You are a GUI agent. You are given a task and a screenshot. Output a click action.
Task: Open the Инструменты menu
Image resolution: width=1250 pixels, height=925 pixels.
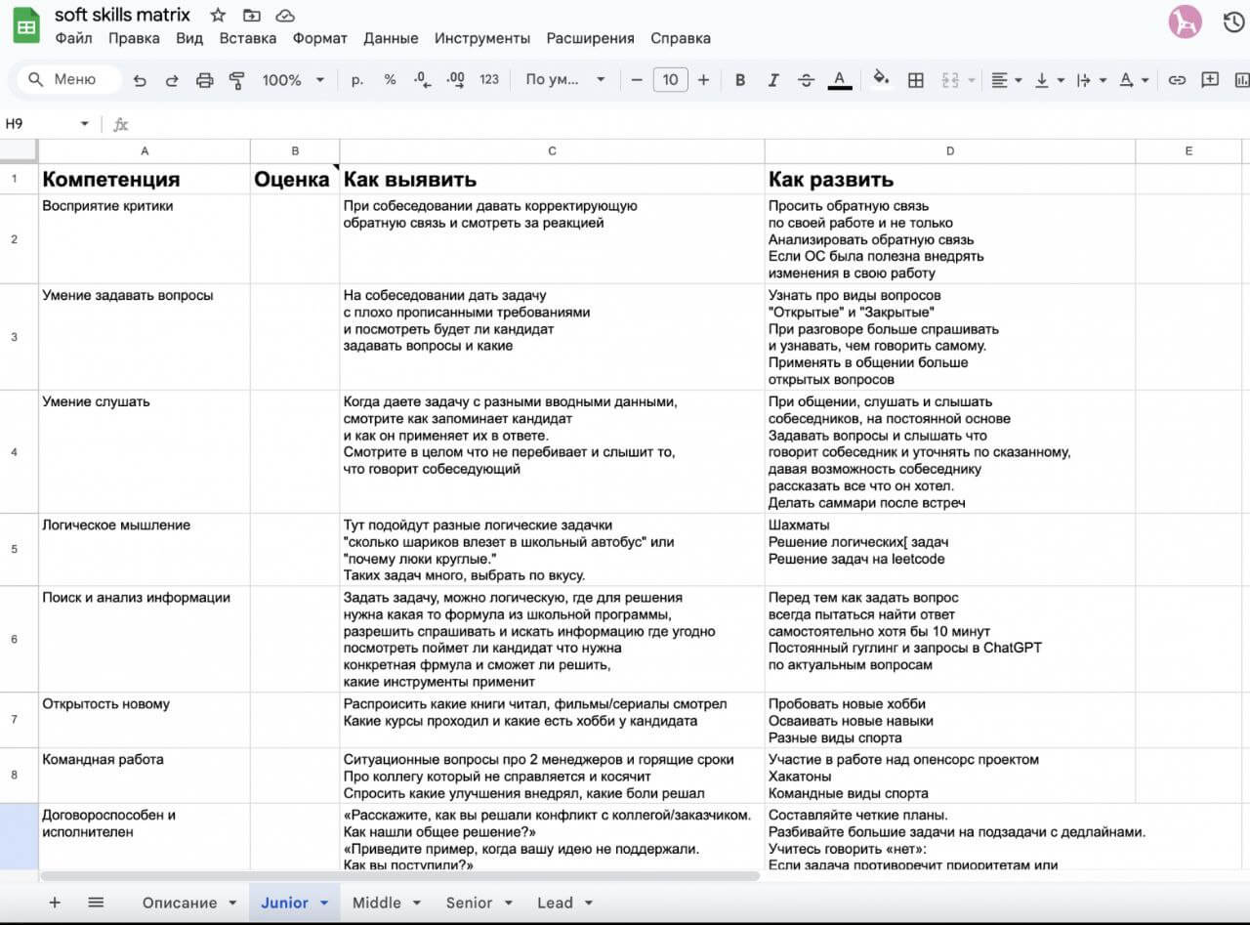click(482, 38)
